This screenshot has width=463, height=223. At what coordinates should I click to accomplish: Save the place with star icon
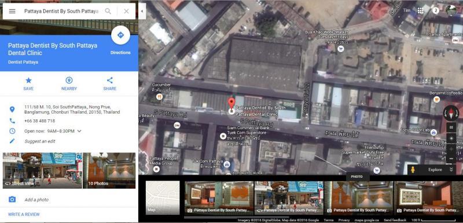click(28, 84)
